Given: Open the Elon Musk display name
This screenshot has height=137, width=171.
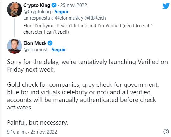Looking at the screenshot, I should pyautogui.click(x=35, y=43).
